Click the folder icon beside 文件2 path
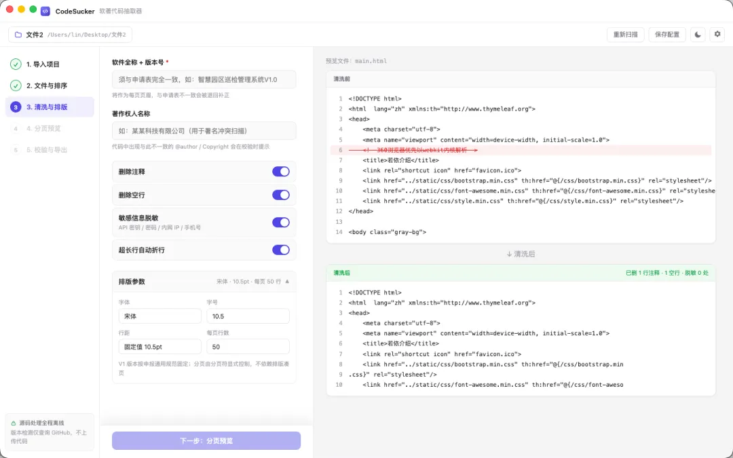The height and width of the screenshot is (458, 733). tap(18, 35)
